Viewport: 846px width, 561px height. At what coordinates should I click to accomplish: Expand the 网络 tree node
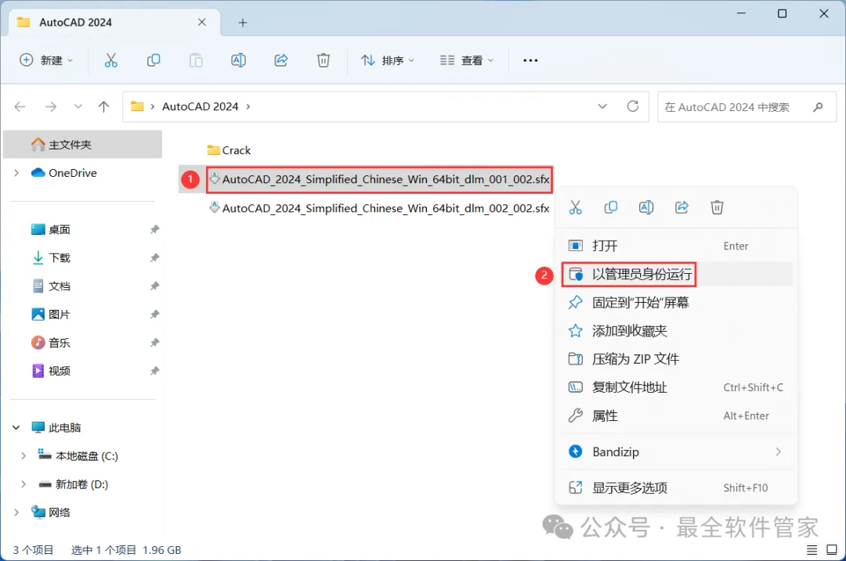coord(16,512)
